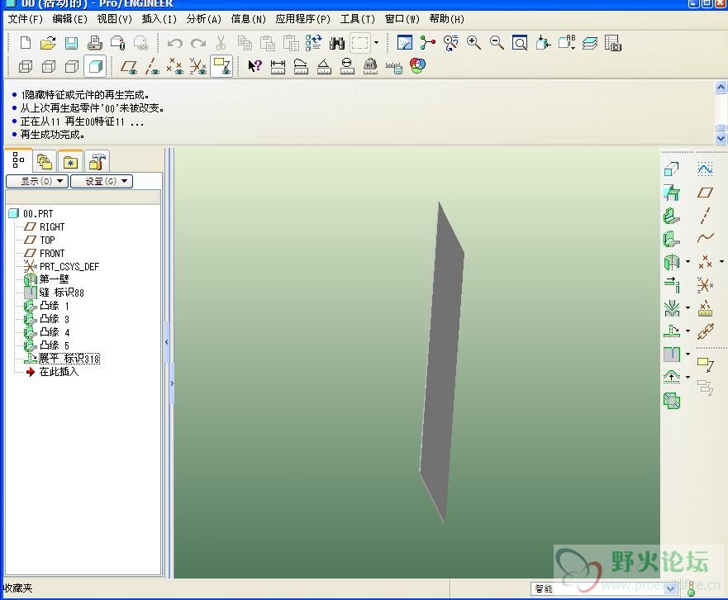Image resolution: width=728 pixels, height=600 pixels.
Task: Create a datum axis from right toolbar
Action: pyautogui.click(x=705, y=216)
